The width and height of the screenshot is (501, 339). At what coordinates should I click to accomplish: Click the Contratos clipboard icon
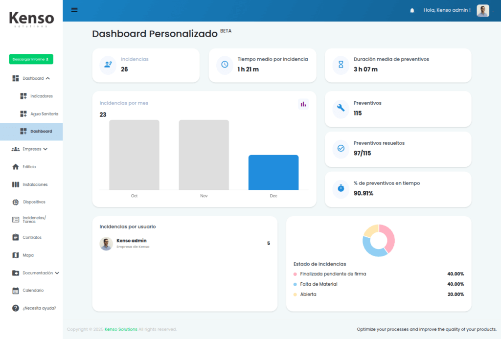click(15, 237)
